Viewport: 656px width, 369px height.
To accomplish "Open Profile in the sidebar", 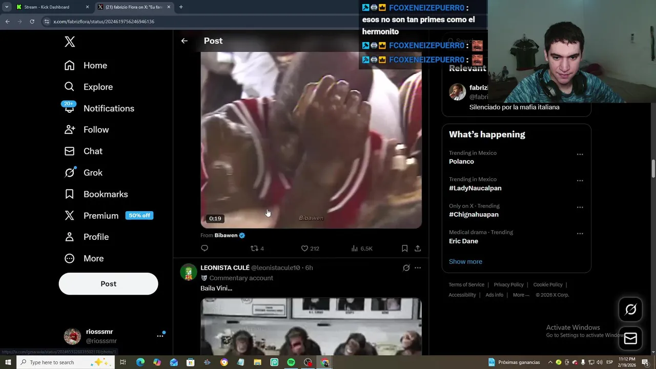I will 86,237.
